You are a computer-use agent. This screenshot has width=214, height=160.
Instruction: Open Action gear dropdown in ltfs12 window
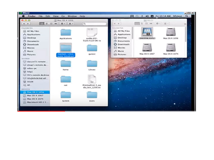(158, 24)
